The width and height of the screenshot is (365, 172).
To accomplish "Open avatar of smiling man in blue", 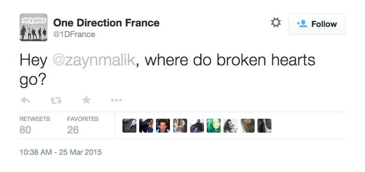I will point(163,126).
